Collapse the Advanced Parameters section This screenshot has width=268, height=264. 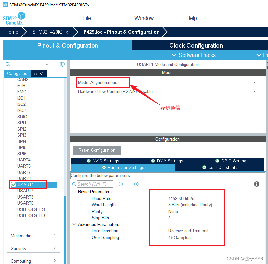(74, 224)
